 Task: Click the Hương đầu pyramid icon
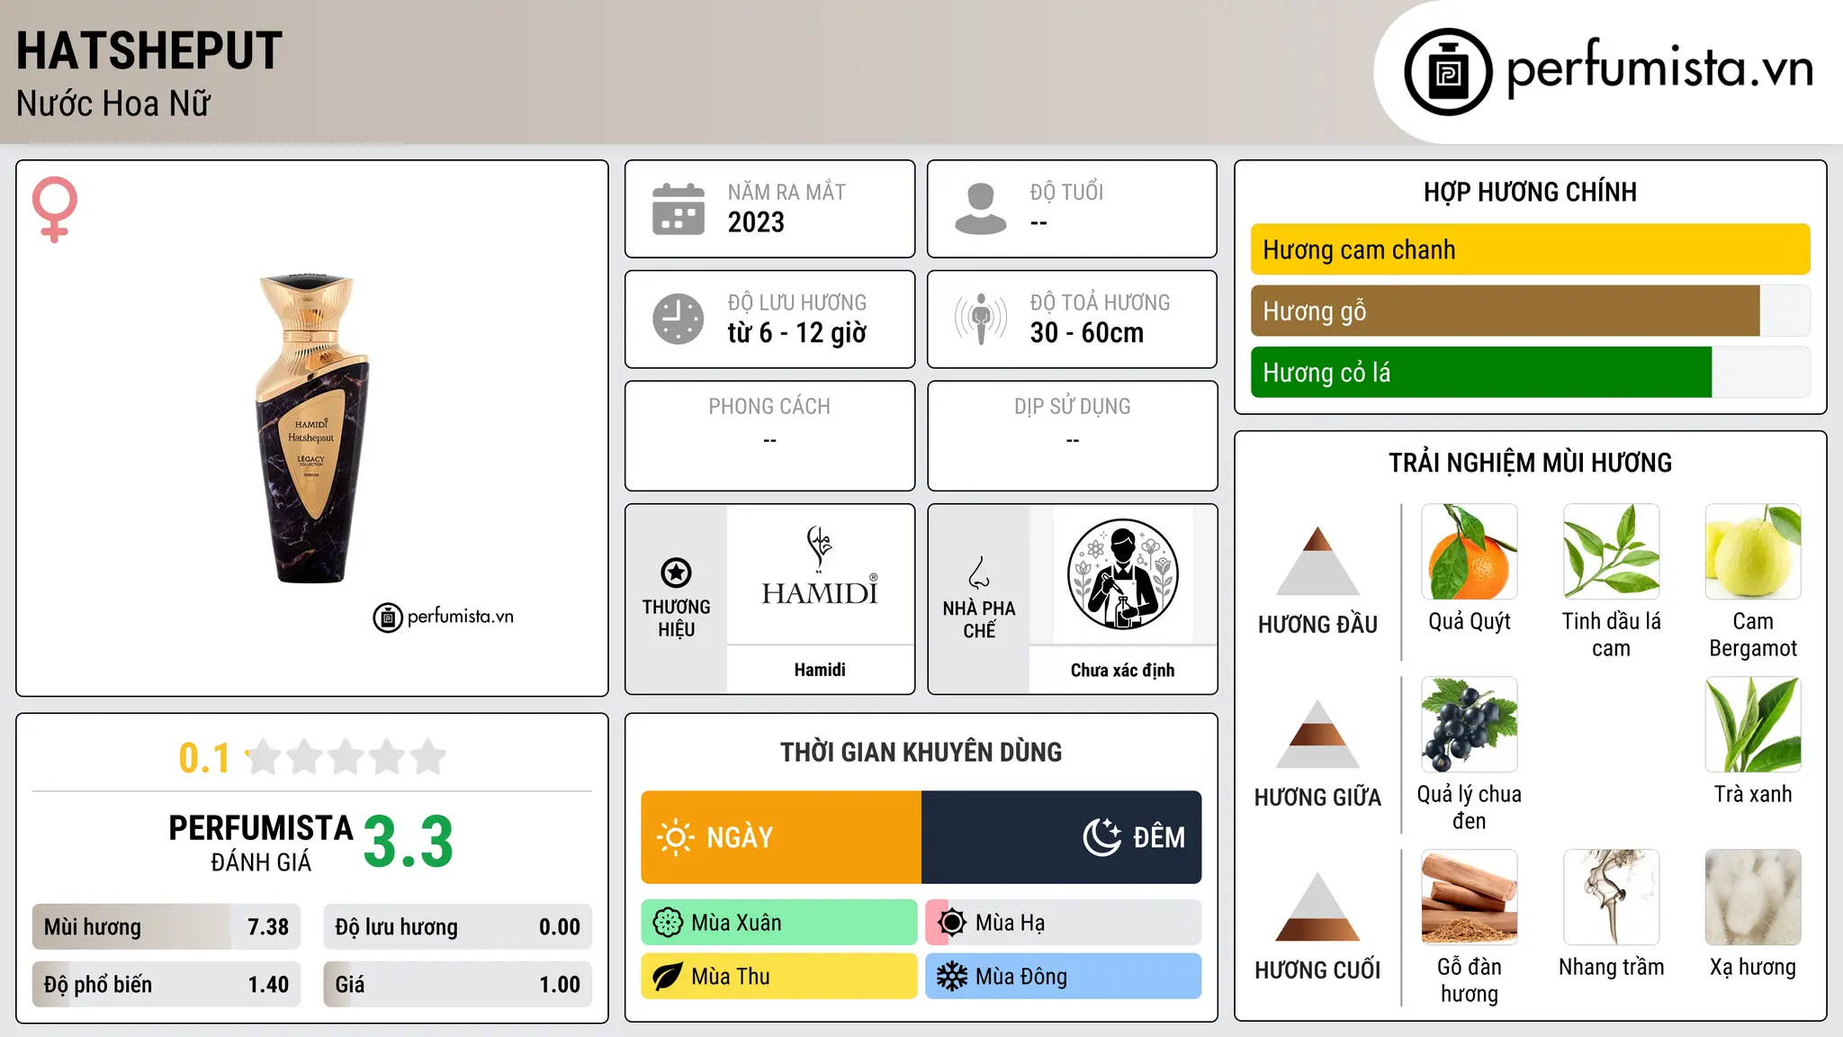point(1317,560)
